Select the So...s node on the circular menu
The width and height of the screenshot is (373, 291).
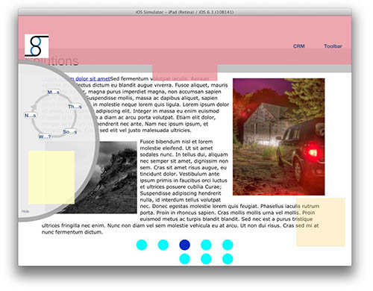[69, 131]
